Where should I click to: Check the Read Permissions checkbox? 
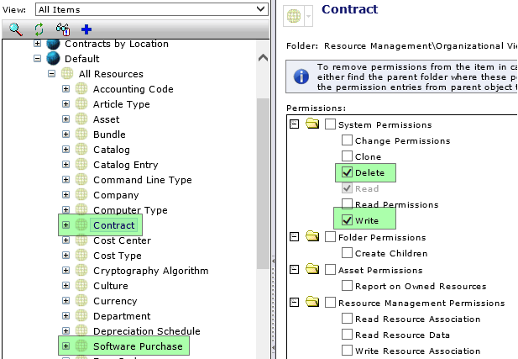coord(347,203)
